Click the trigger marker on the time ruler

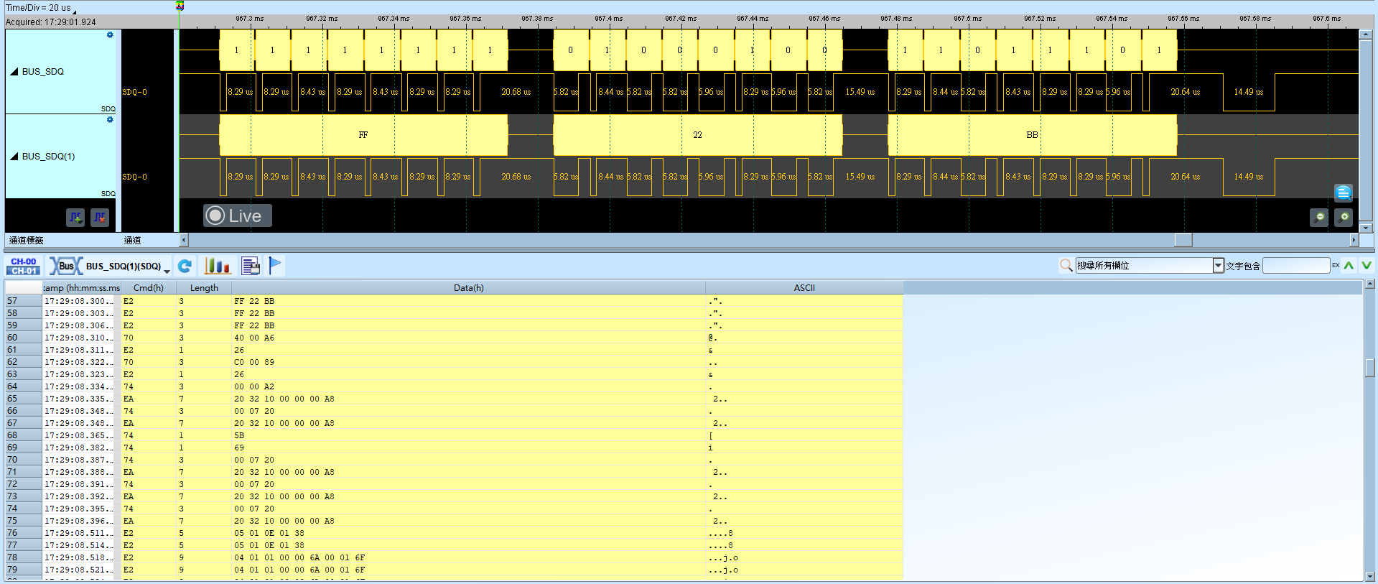pyautogui.click(x=180, y=6)
